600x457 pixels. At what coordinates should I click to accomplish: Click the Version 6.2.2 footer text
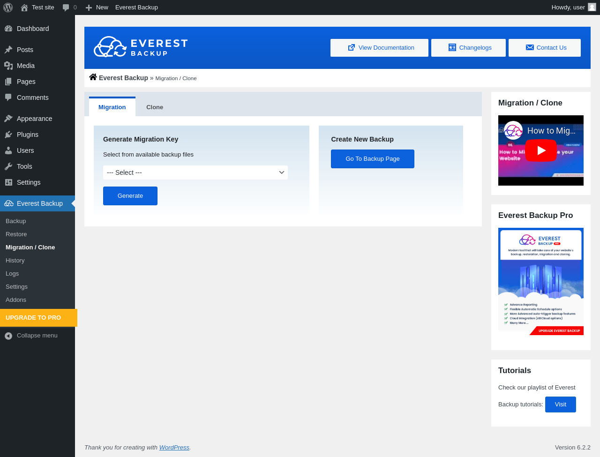tap(573, 448)
